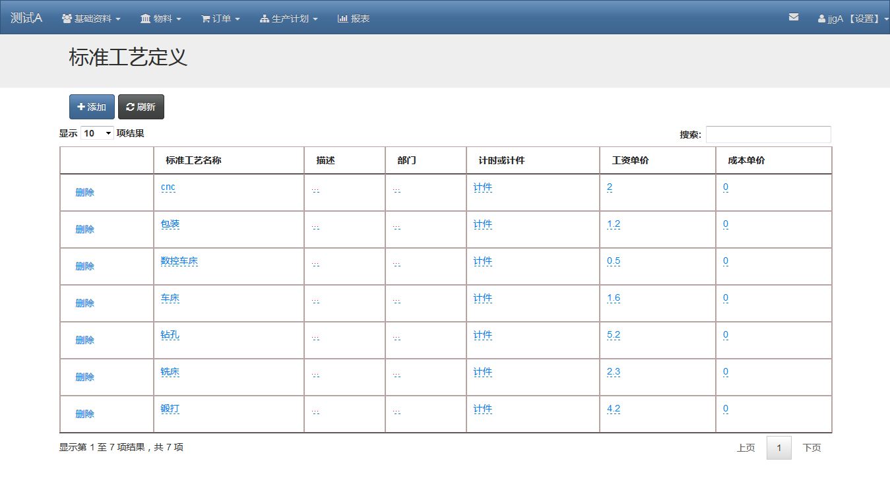This screenshot has width=890, height=486.
Task: Open the results-per-page 10 selector
Action: tap(97, 133)
